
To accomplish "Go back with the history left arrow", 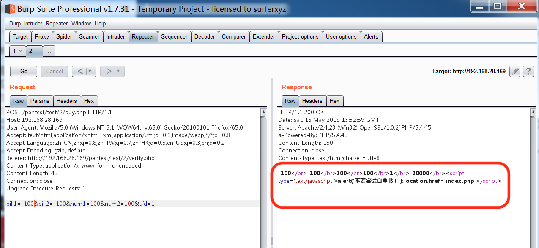I will [80, 71].
